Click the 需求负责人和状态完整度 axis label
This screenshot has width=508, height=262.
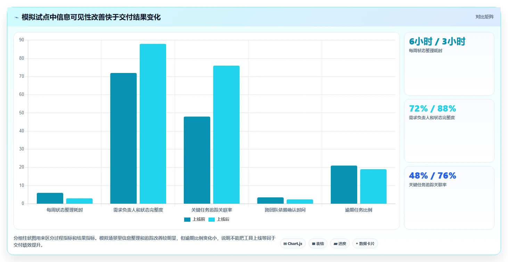(x=138, y=210)
